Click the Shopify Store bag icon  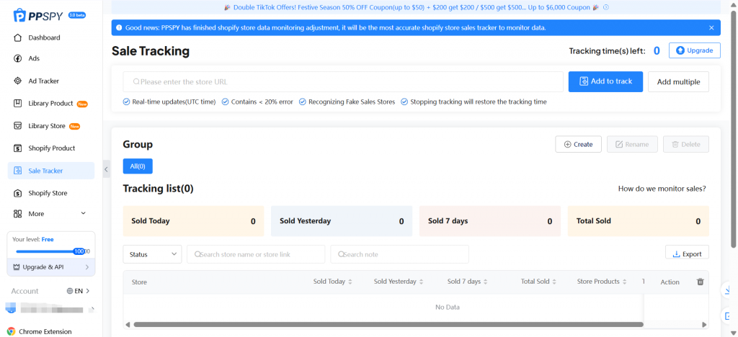[18, 193]
